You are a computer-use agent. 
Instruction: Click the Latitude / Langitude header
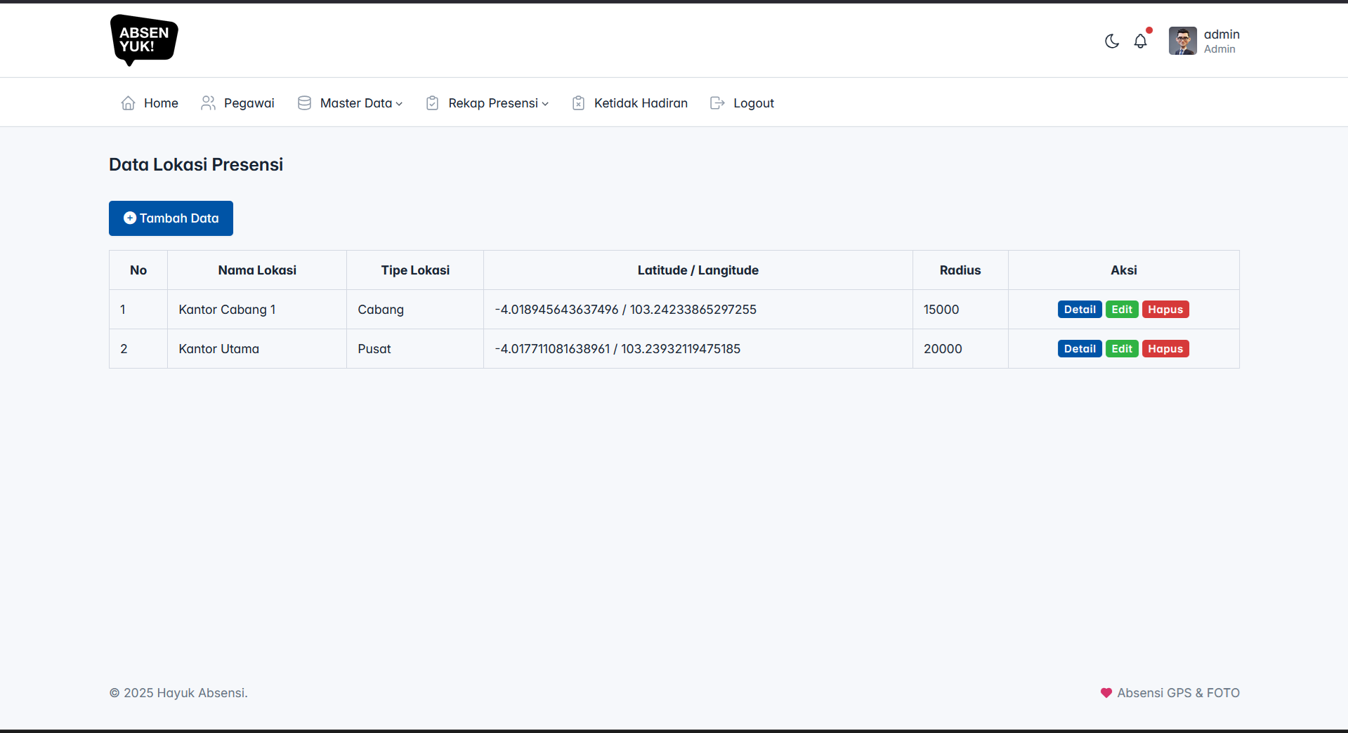(698, 270)
